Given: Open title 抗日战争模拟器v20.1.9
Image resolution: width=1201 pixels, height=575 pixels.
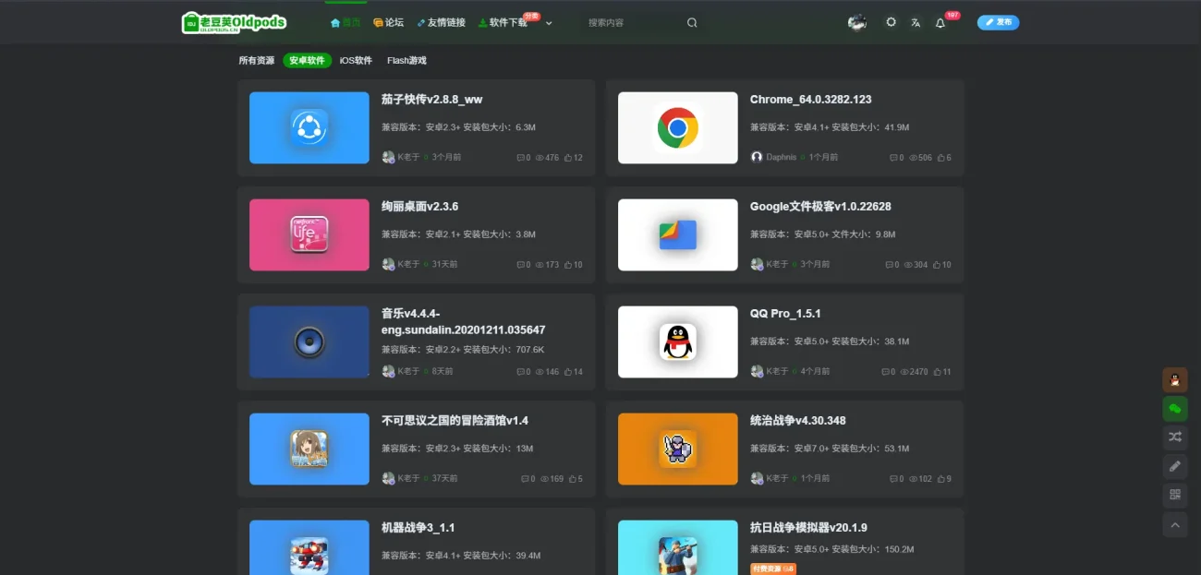Looking at the screenshot, I should click(807, 528).
